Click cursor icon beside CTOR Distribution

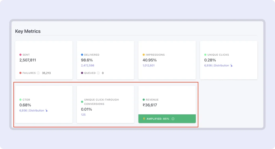coord(46,111)
